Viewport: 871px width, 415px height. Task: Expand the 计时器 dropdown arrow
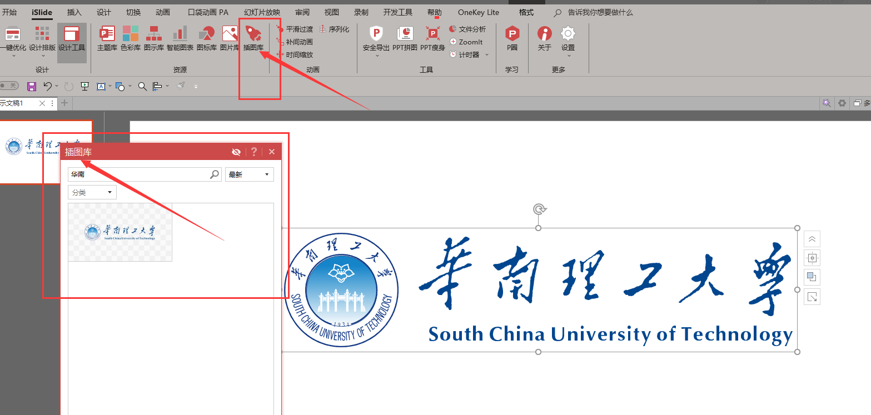487,54
